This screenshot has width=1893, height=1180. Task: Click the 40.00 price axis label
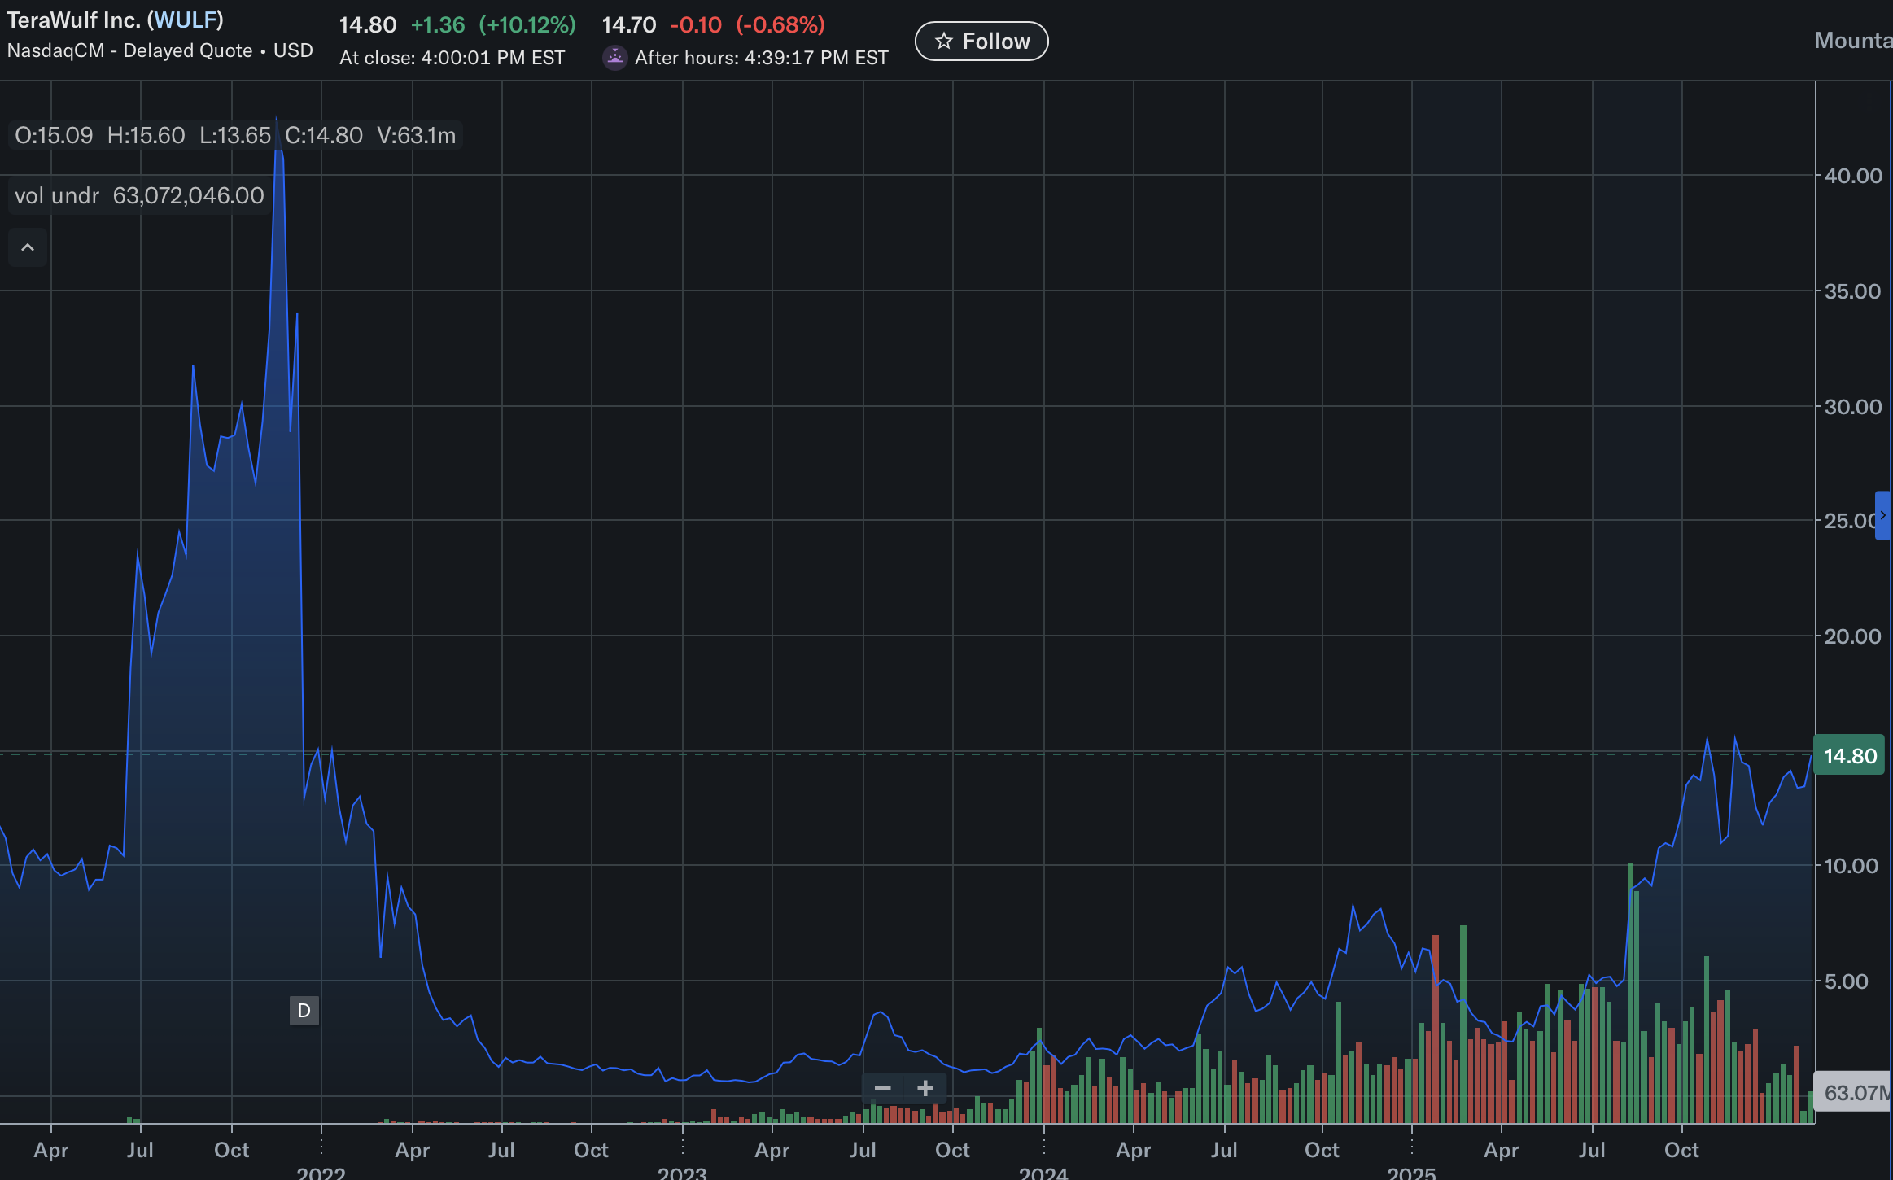click(x=1852, y=176)
